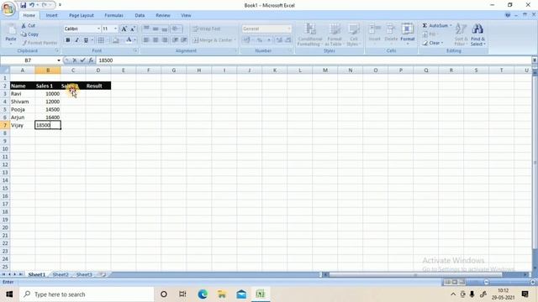The image size is (538, 302).
Task: Toggle bold formatting
Action: click(68, 40)
